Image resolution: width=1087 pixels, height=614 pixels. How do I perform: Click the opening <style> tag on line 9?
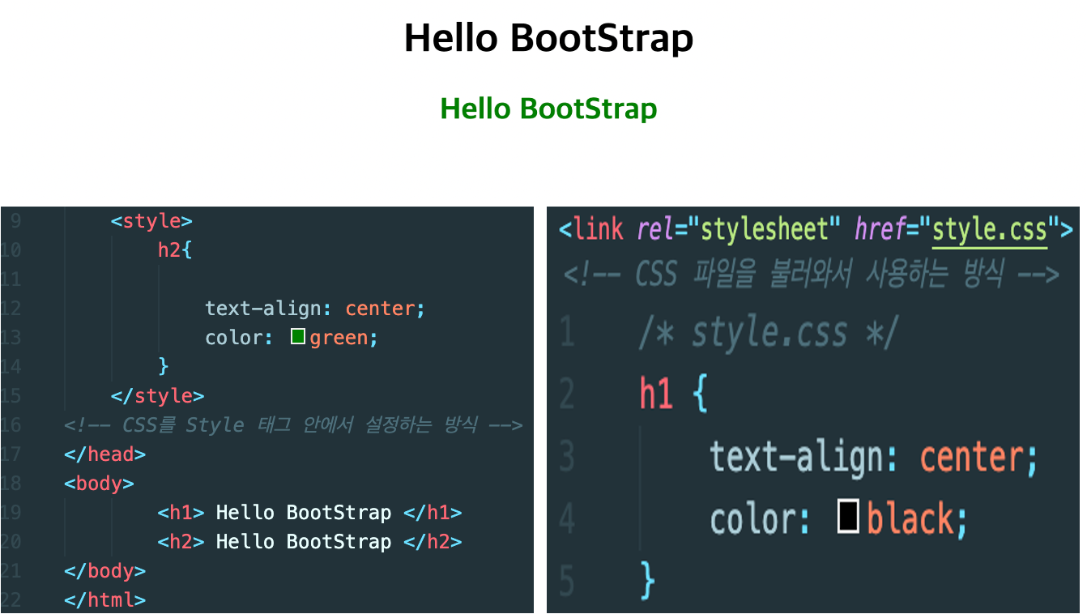point(151,220)
